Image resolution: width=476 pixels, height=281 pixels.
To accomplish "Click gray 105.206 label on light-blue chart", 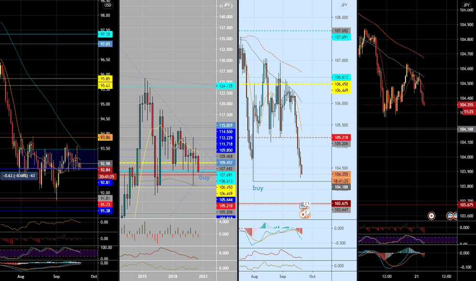I will (x=341, y=144).
